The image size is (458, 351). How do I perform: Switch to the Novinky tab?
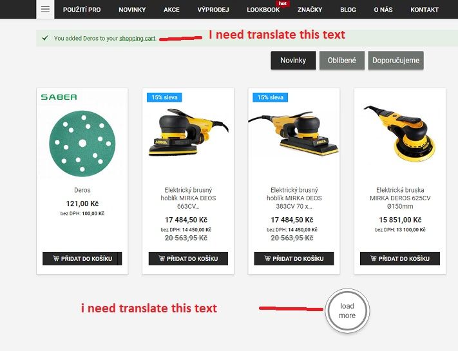[x=293, y=61]
